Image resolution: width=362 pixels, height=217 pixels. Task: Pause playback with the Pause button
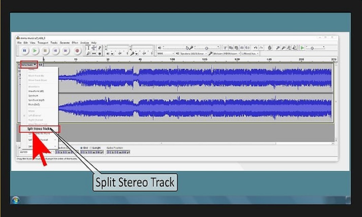click(x=24, y=51)
